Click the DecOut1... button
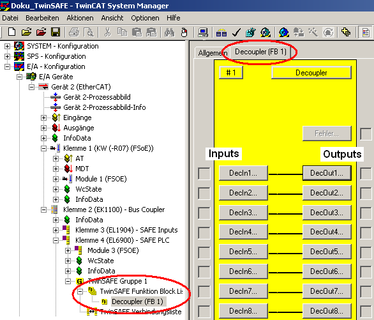This screenshot has height=320, width=374. (x=327, y=173)
